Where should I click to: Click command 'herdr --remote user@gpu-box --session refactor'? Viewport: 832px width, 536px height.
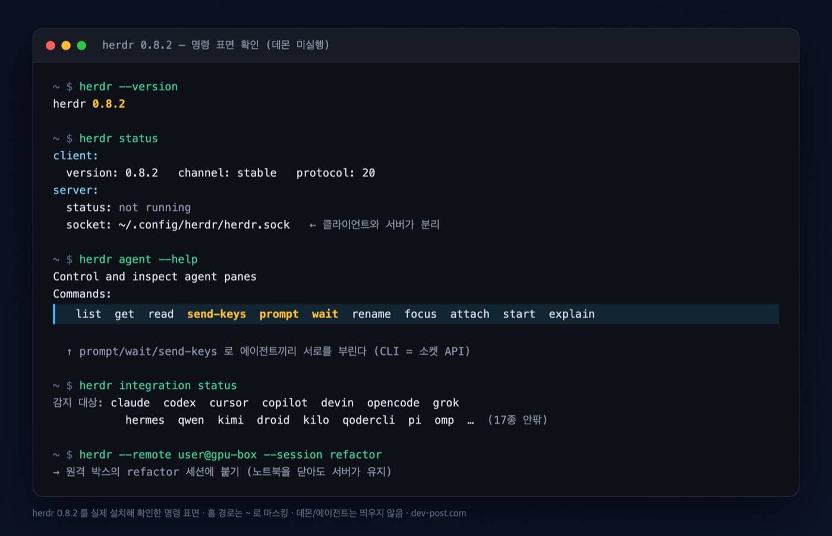(231, 455)
